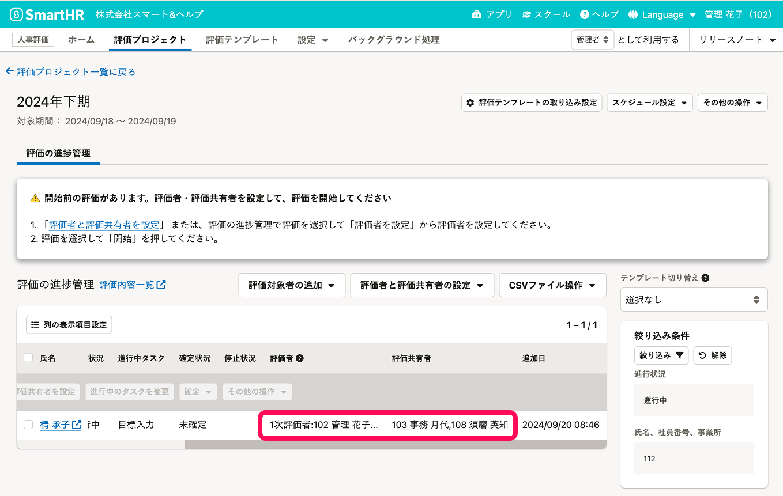Open the その他の操作 dropdown at top right

732,103
